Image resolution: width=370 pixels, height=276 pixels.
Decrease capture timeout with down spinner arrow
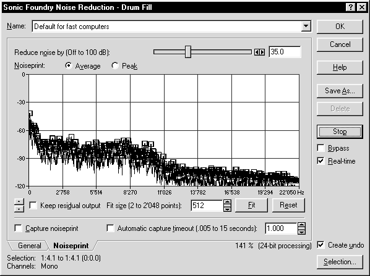[x=301, y=232]
